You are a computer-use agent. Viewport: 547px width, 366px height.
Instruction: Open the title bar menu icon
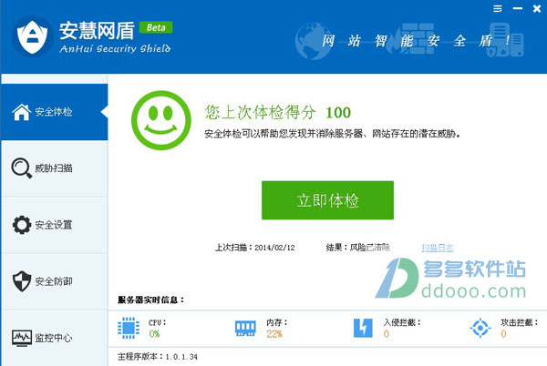pyautogui.click(x=498, y=9)
